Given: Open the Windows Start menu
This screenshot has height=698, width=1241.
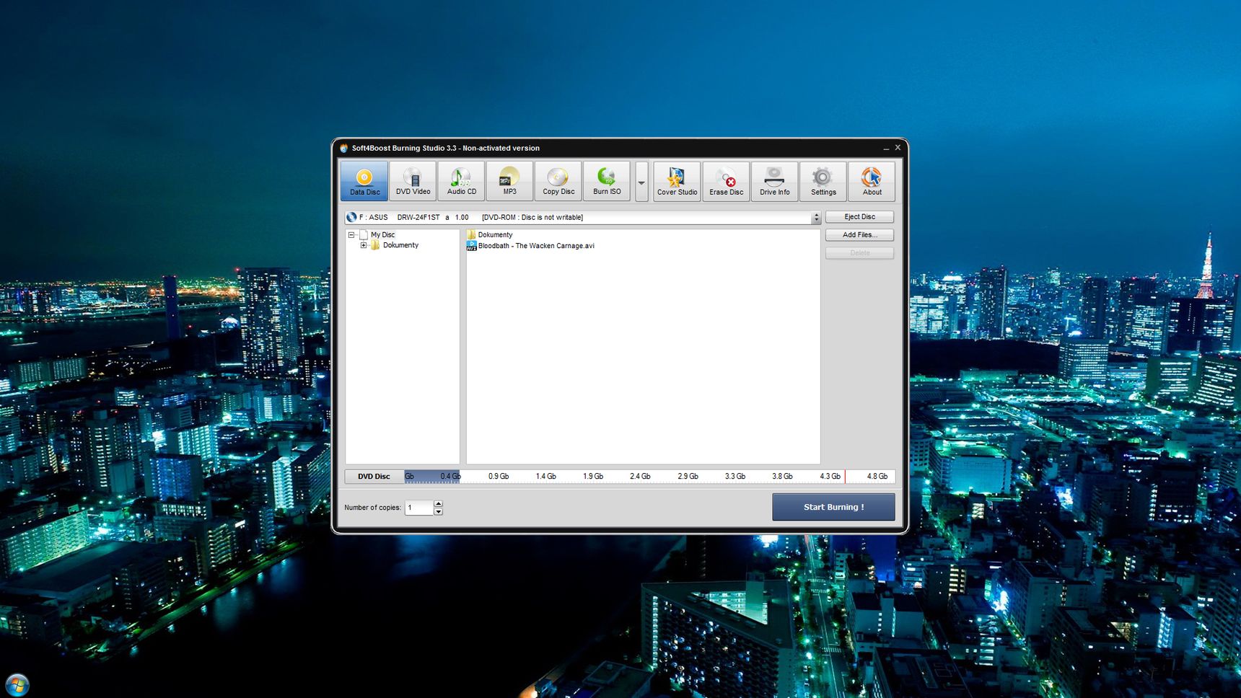Looking at the screenshot, I should [17, 684].
